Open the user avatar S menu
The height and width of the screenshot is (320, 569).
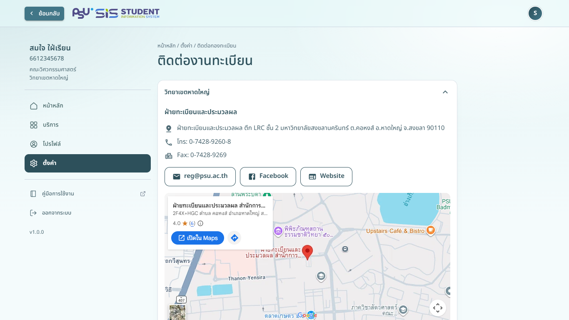(x=535, y=13)
